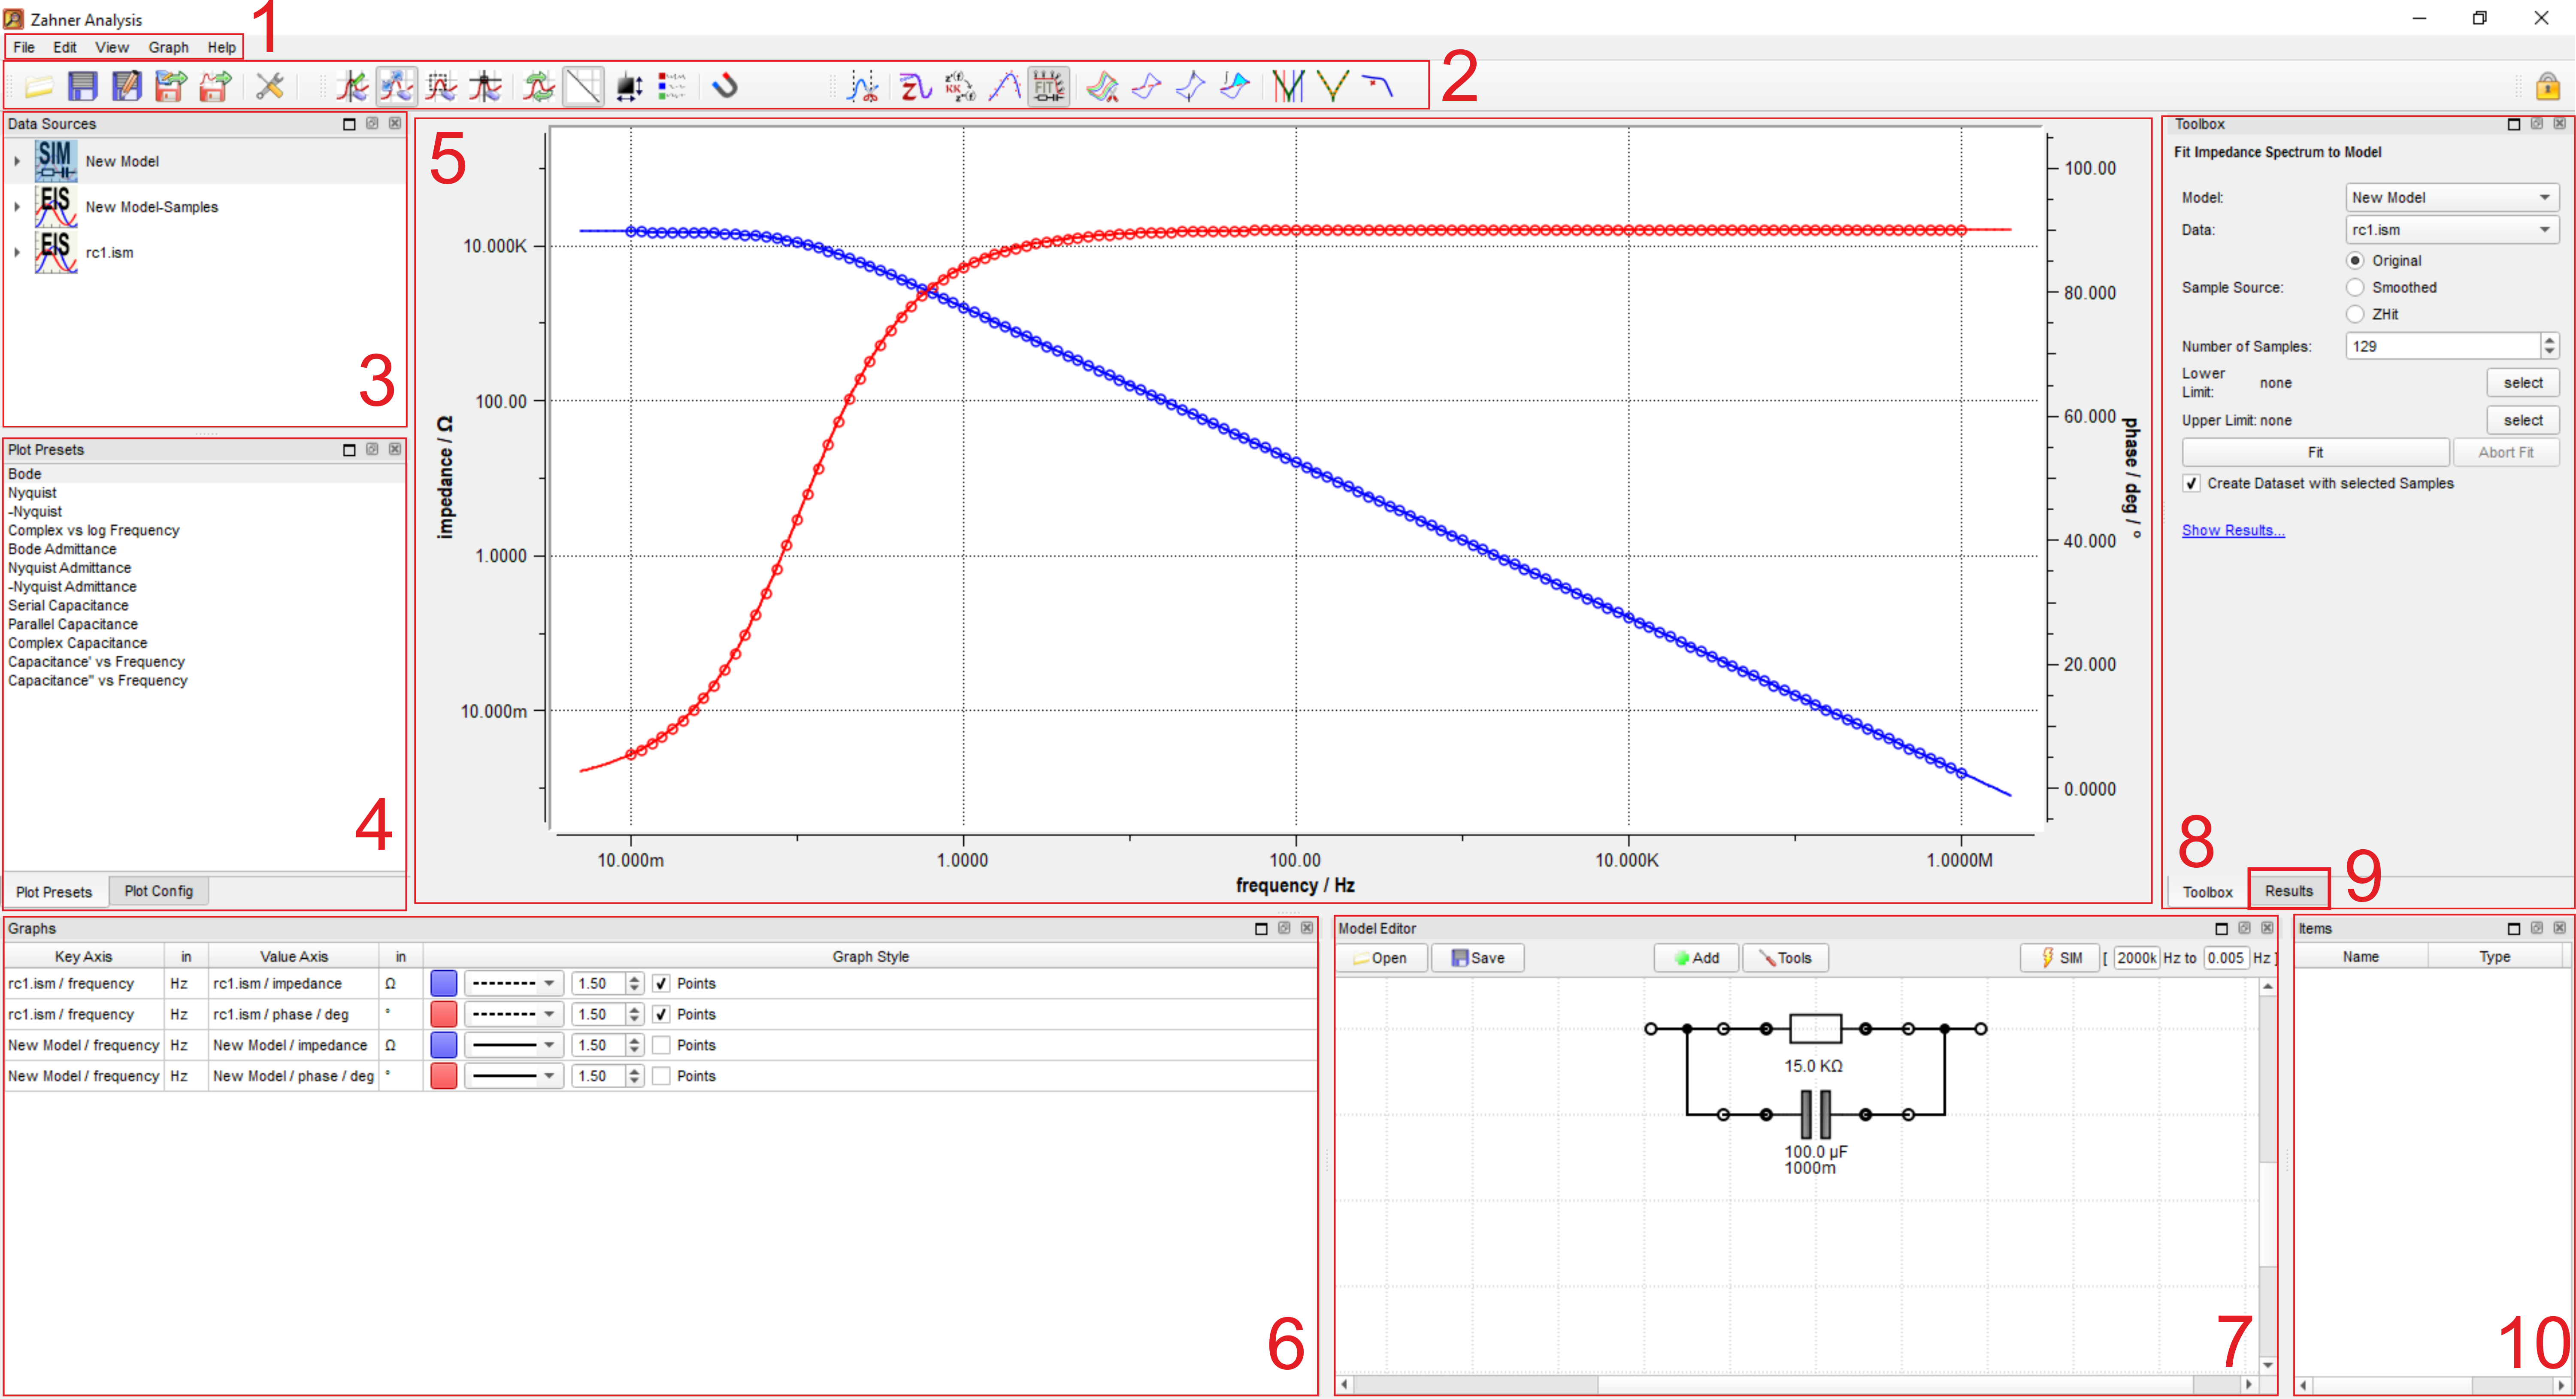Click the blue floppy Save icon in toolbar
2576x1399 pixels.
click(x=83, y=86)
